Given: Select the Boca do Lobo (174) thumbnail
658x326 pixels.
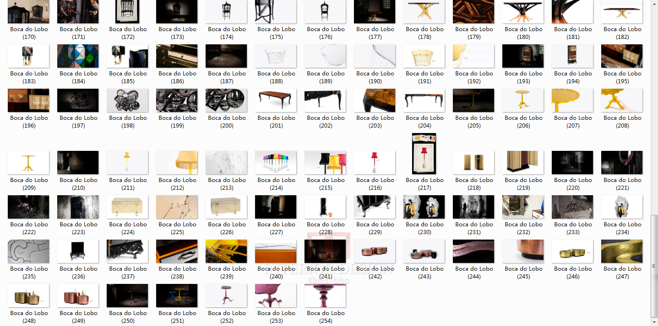Looking at the screenshot, I should point(226,11).
